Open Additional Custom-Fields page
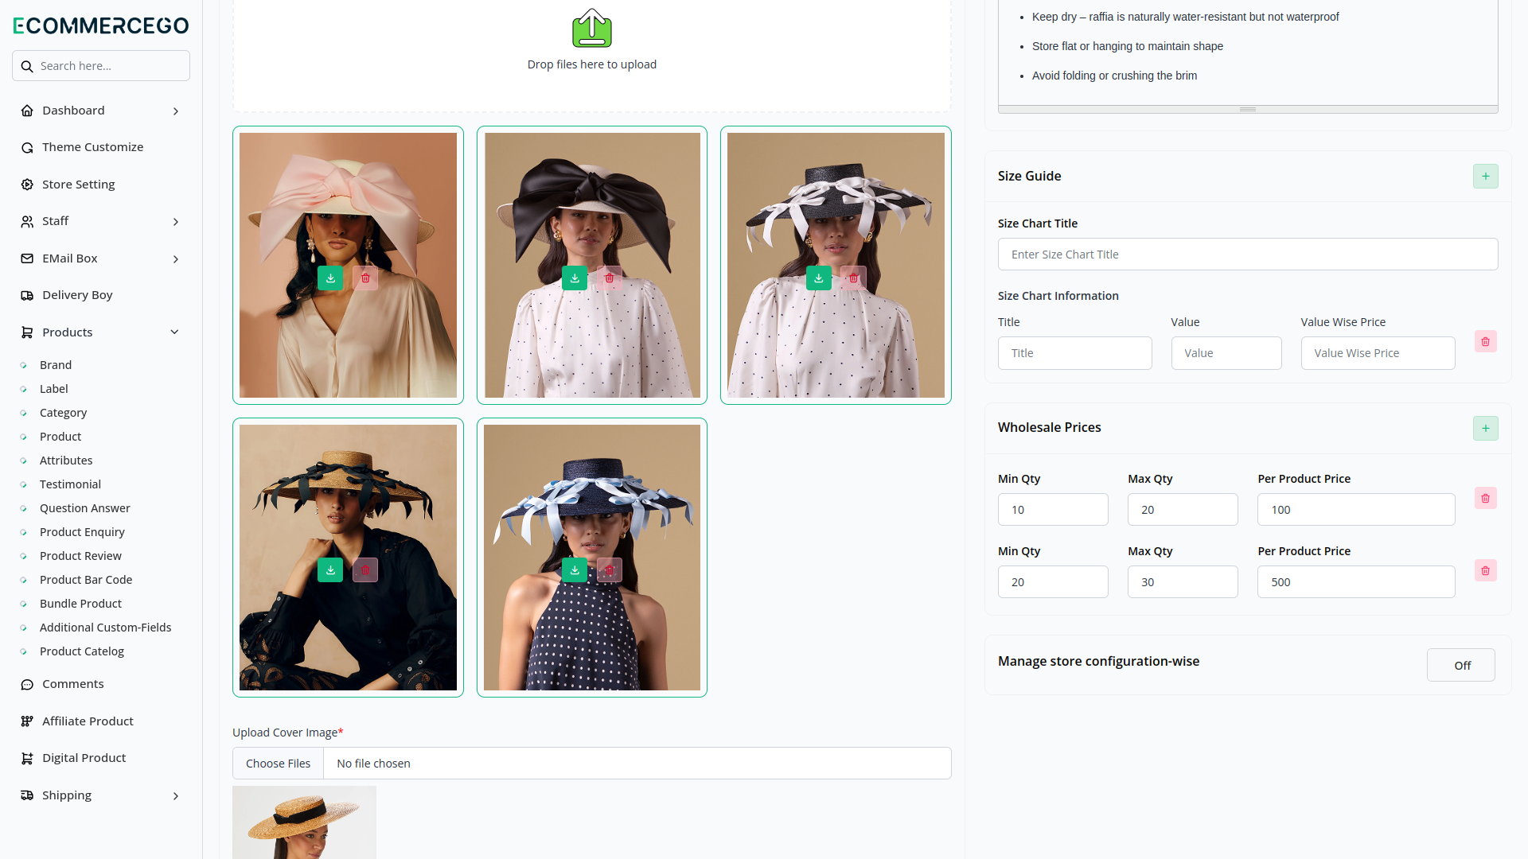Image resolution: width=1528 pixels, height=859 pixels. pyautogui.click(x=106, y=628)
